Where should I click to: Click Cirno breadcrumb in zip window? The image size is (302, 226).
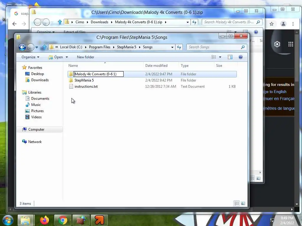click(80, 22)
